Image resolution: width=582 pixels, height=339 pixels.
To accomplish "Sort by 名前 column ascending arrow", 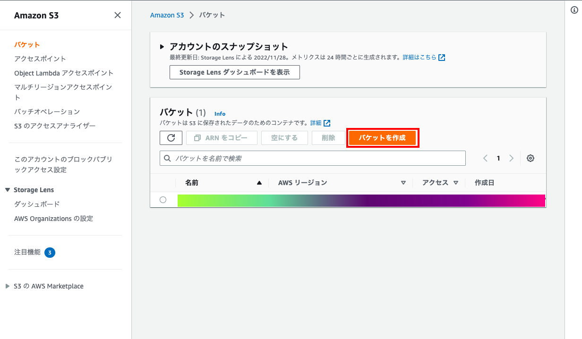I will [259, 183].
